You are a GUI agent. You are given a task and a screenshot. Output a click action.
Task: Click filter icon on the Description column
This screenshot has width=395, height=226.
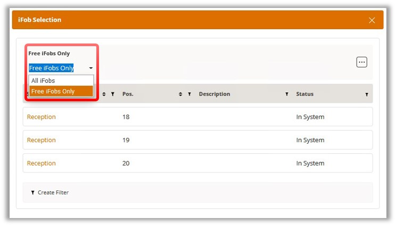[x=287, y=94]
